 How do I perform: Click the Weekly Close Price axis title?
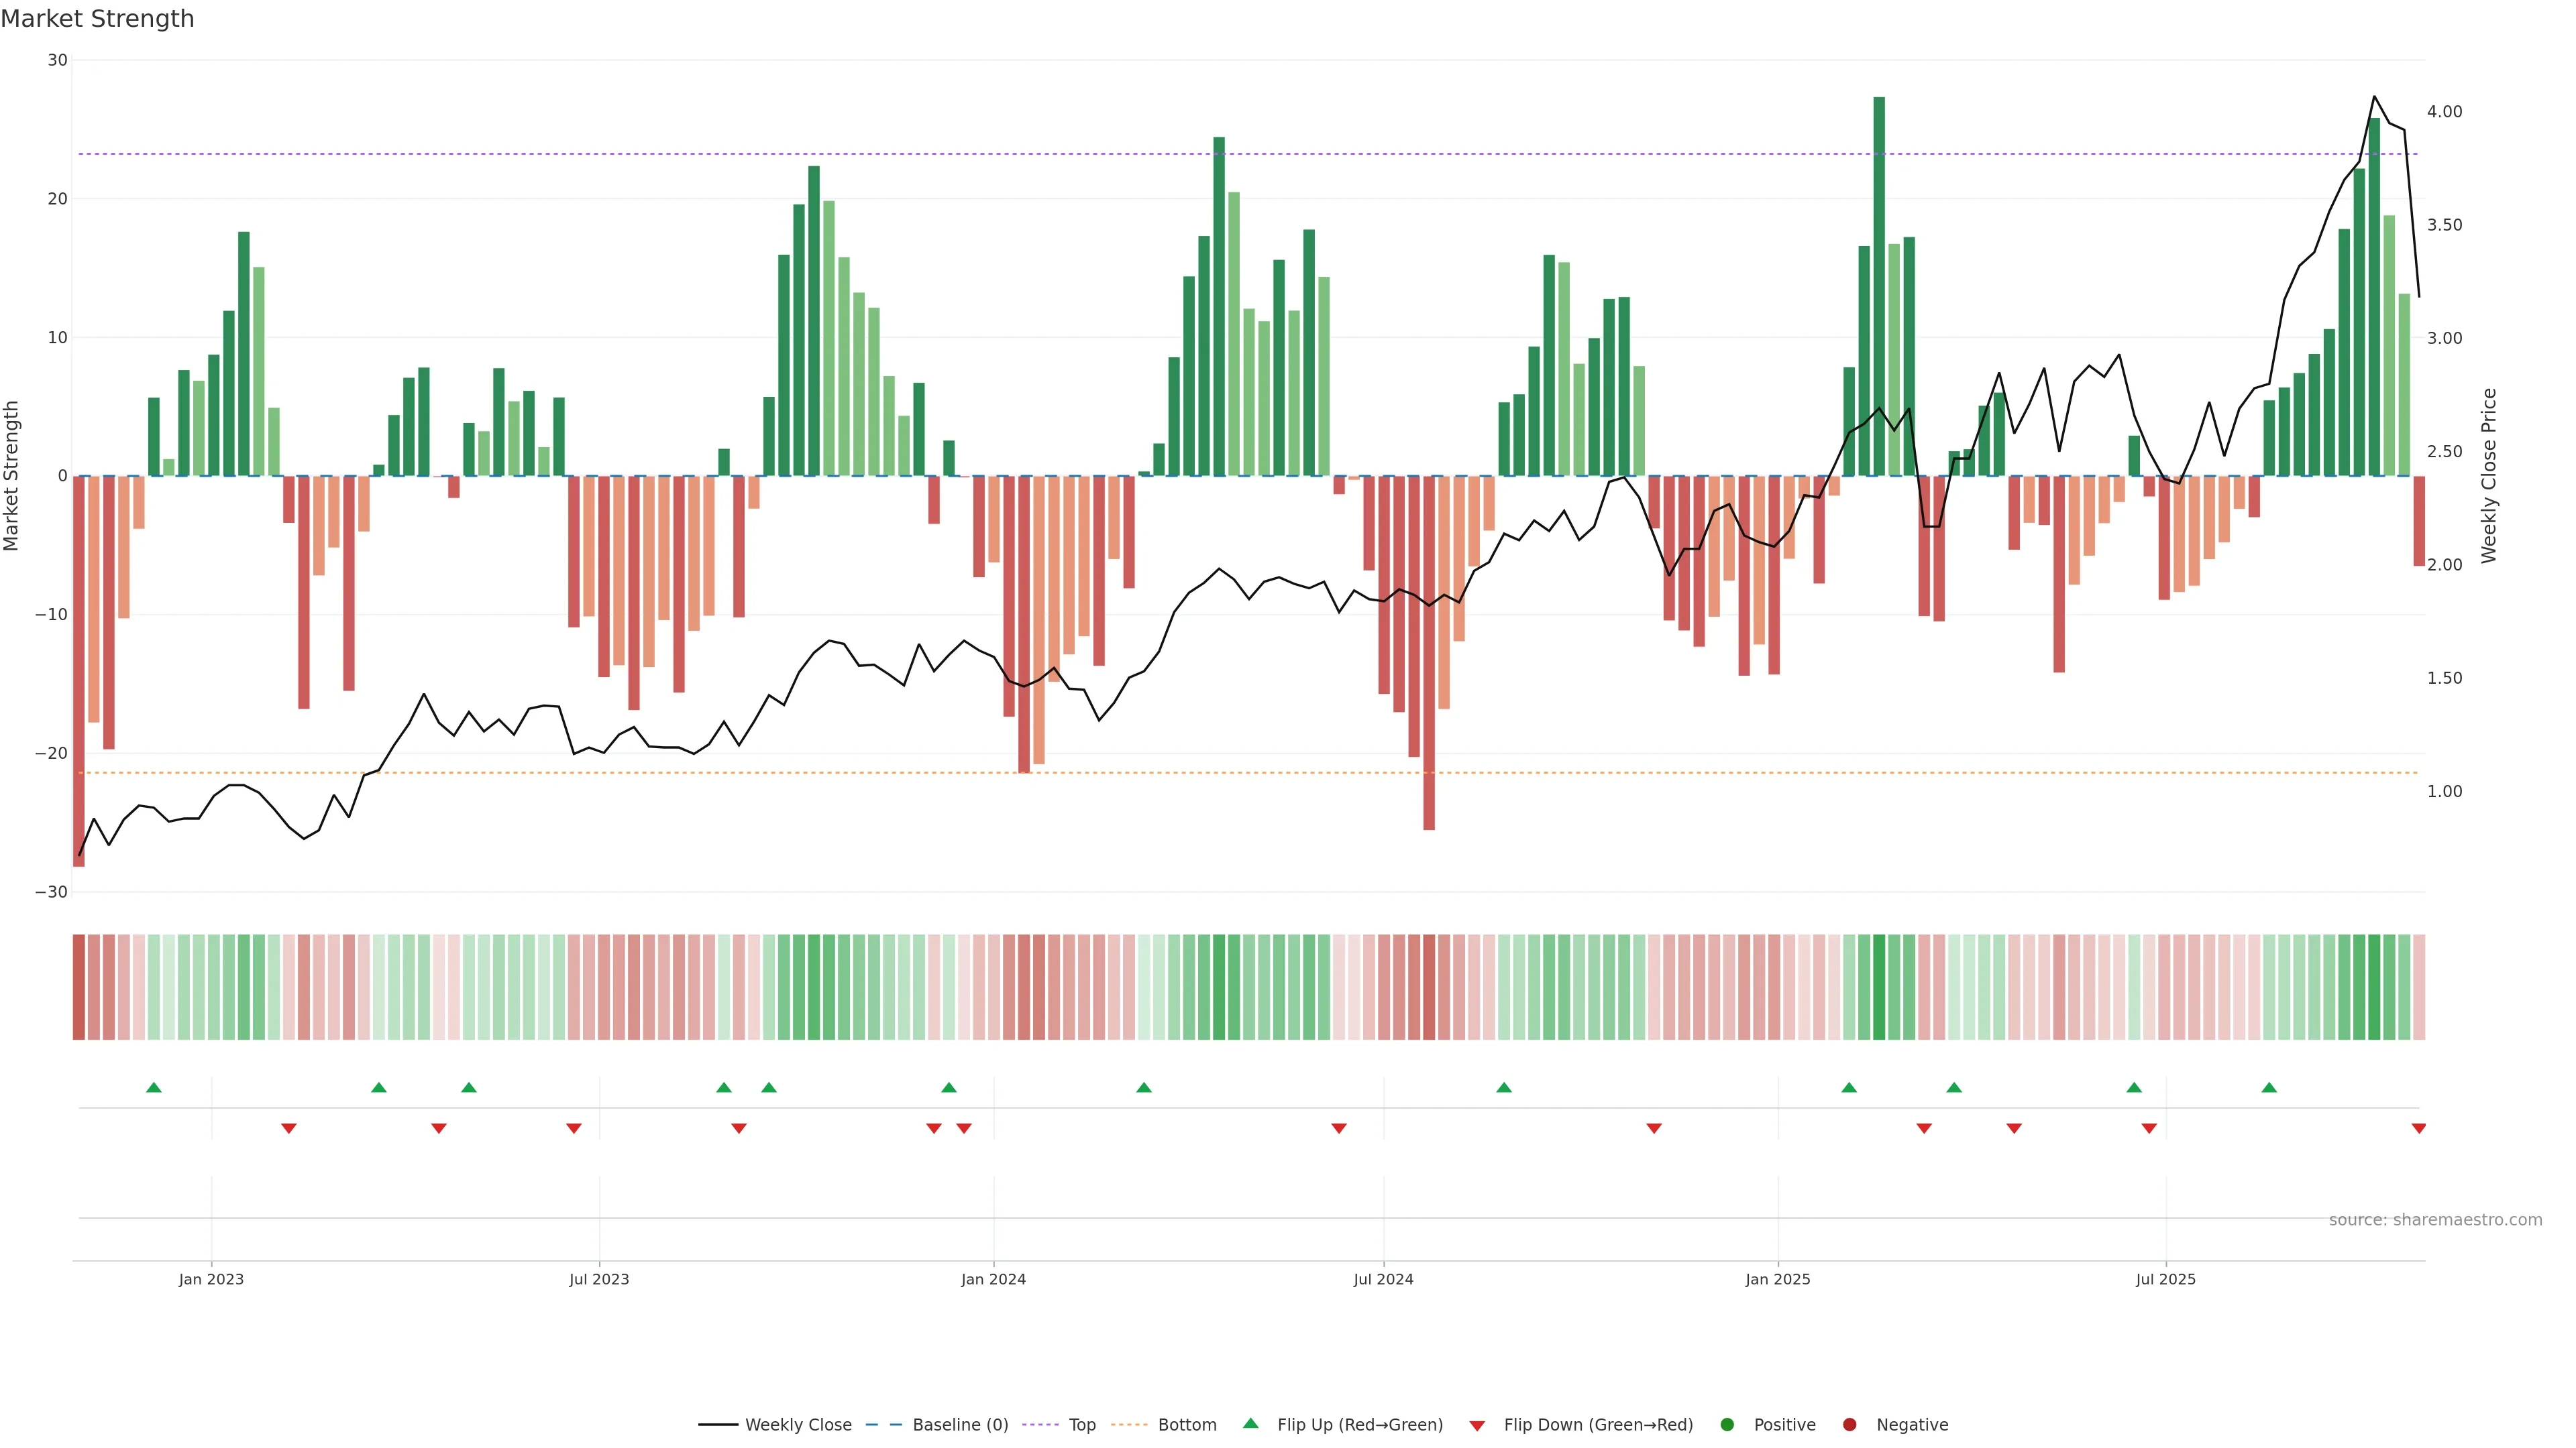[2489, 476]
